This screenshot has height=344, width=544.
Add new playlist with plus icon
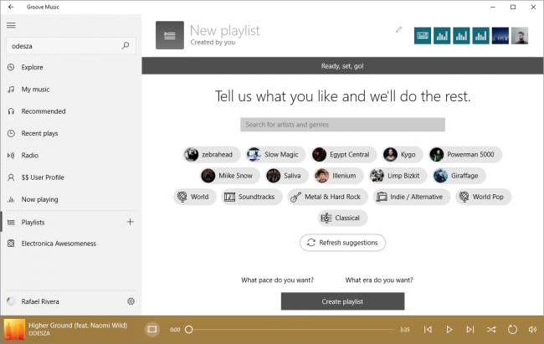[130, 222]
